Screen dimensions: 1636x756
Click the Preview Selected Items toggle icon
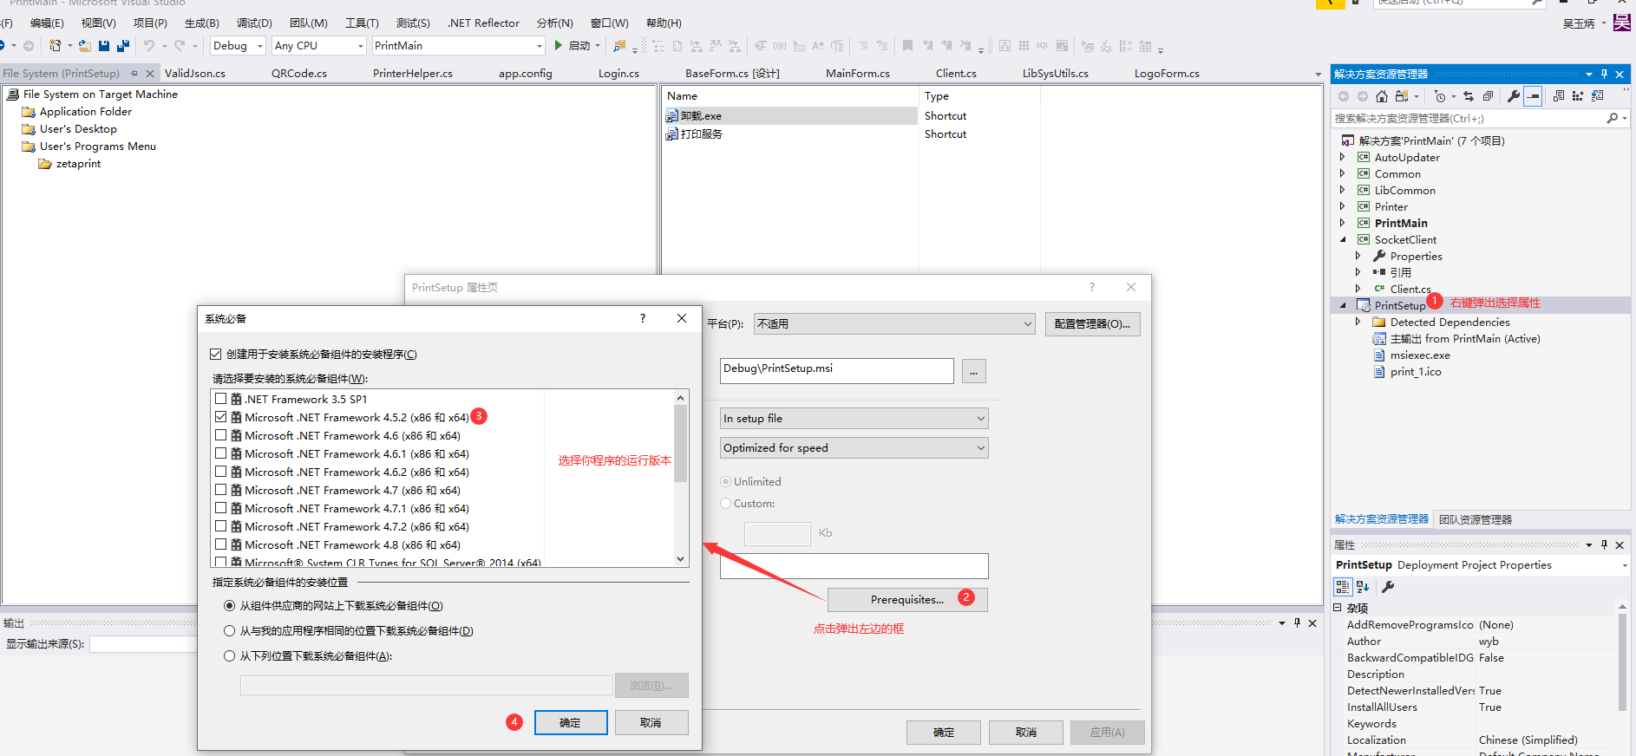click(1533, 96)
